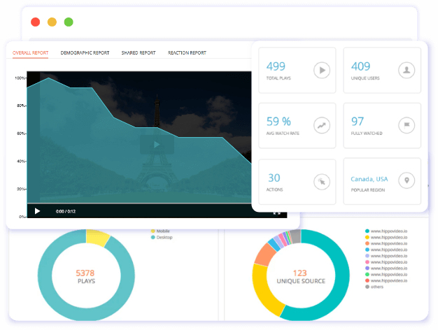Click the green maximize window dot

click(x=69, y=22)
